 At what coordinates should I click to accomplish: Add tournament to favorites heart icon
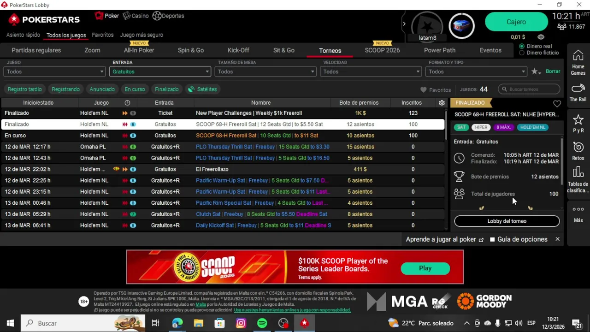tap(557, 104)
